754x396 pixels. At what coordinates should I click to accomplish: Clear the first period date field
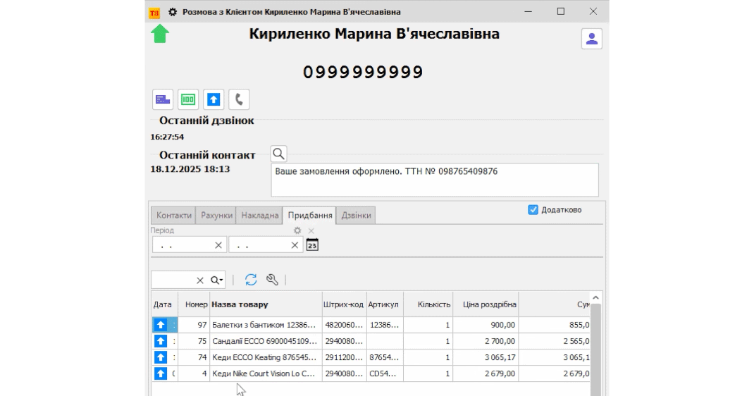click(218, 245)
